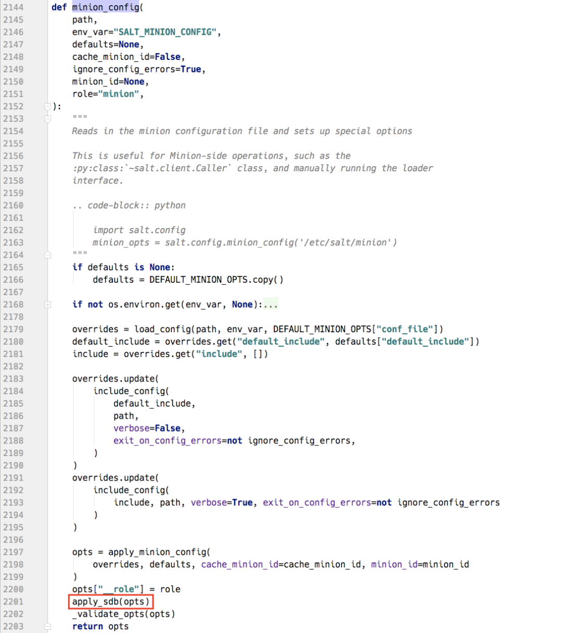Click 'include = overrides.get("include", [])' line
The image size is (562, 633).
[170, 354]
